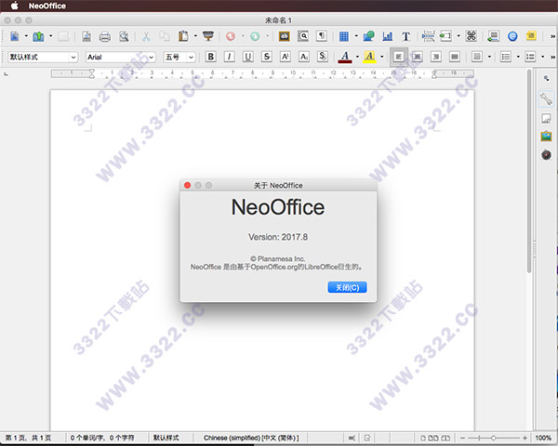Image resolution: width=558 pixels, height=446 pixels.
Task: Click the Special Character command-symbol icon
Action: [x=472, y=36]
